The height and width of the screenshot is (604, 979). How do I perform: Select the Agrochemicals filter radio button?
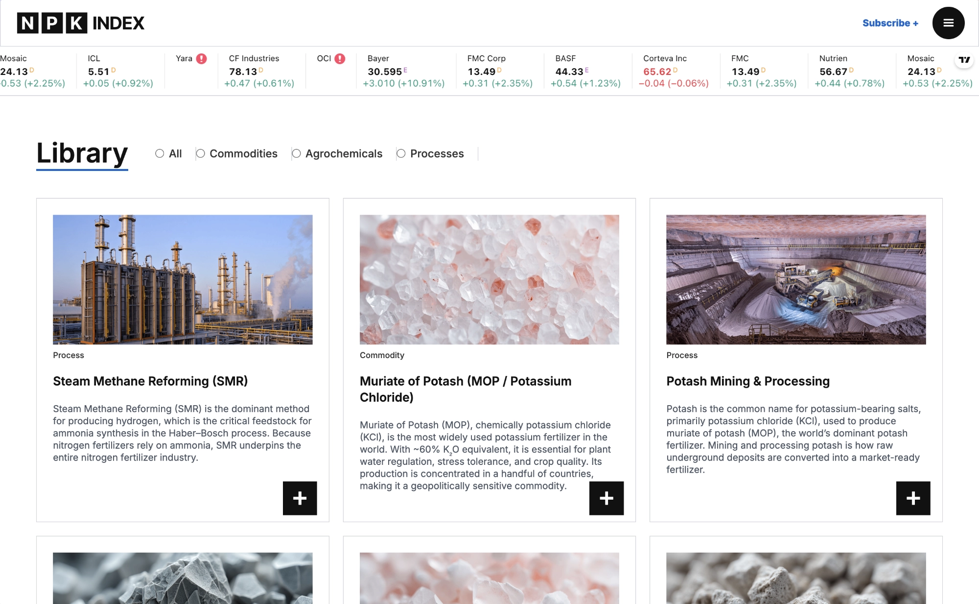tap(296, 153)
